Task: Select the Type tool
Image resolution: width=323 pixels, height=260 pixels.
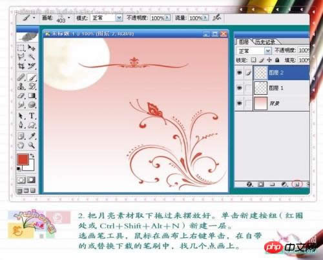Action: [x=32, y=115]
